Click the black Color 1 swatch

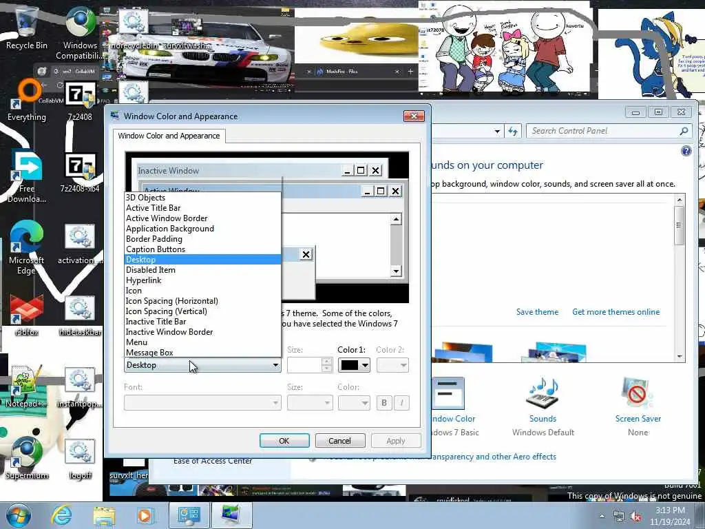coord(349,365)
